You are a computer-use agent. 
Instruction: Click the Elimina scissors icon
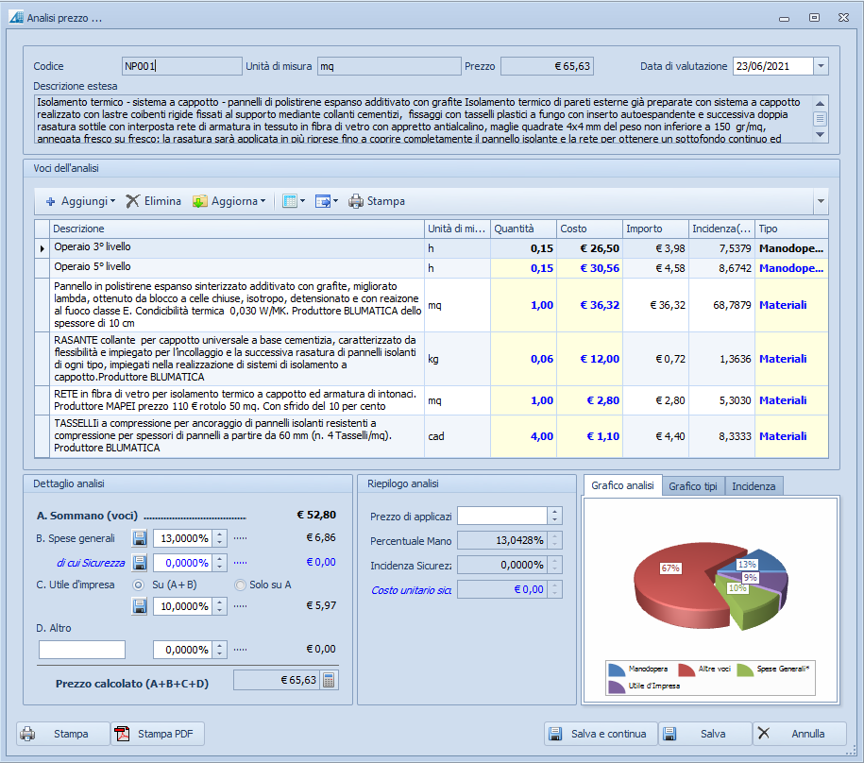coord(132,201)
